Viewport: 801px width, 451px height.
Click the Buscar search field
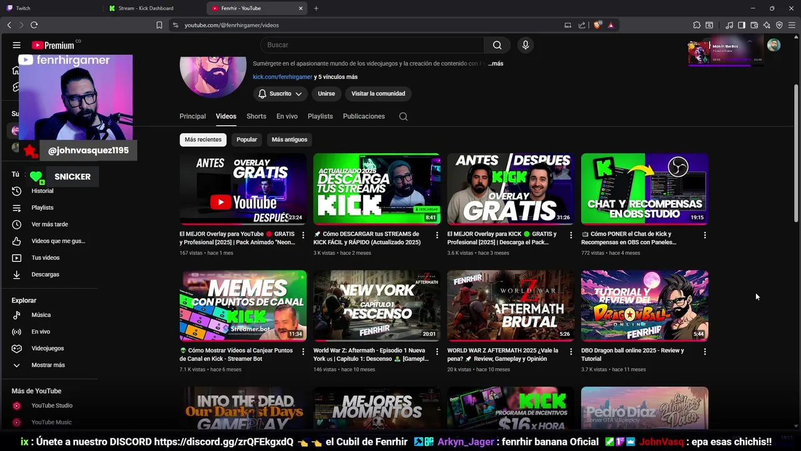(372, 45)
